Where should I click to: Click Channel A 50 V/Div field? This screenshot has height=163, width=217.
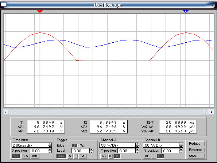[x=117, y=145]
